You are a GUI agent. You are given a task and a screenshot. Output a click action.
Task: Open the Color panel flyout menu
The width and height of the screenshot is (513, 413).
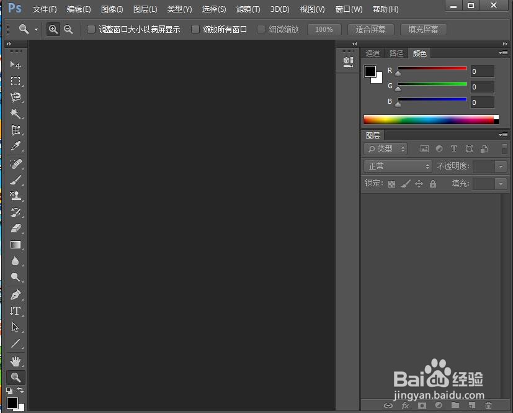click(503, 53)
